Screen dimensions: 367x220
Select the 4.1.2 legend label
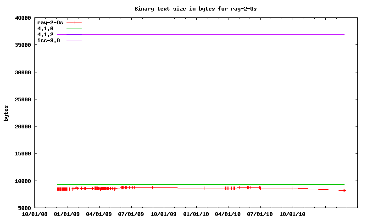pos(45,34)
